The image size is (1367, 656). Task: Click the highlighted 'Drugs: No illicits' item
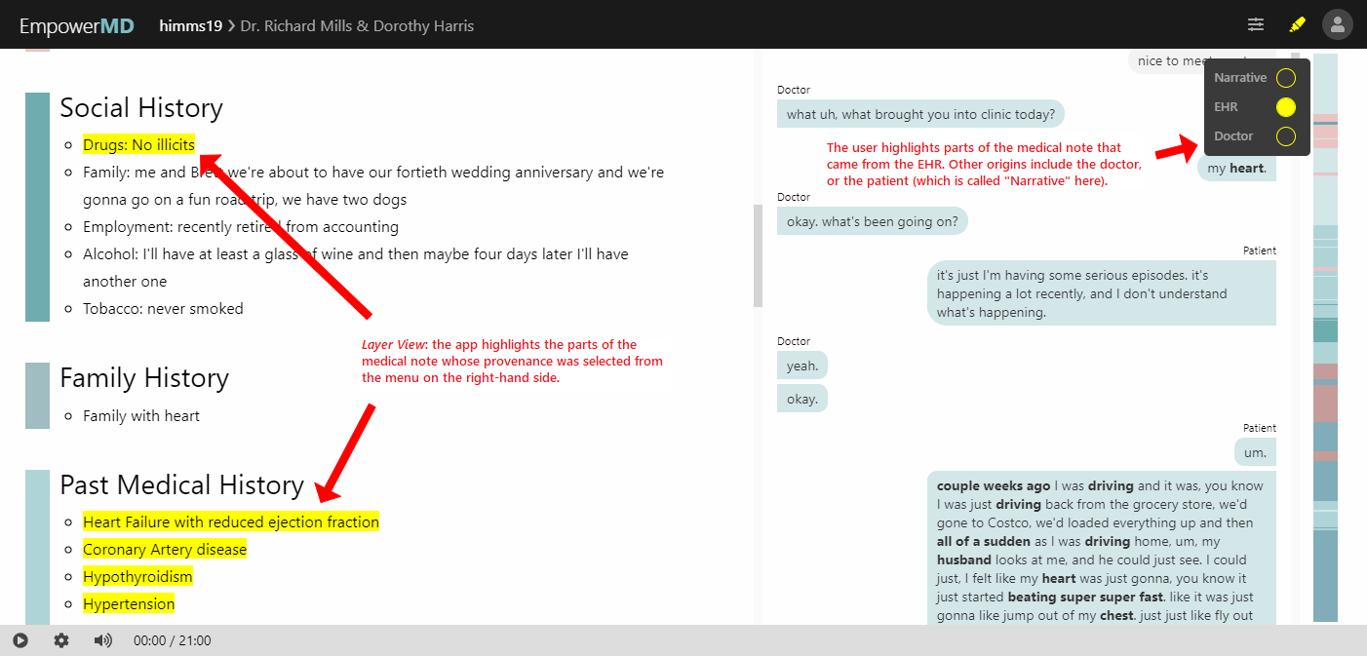pyautogui.click(x=138, y=145)
